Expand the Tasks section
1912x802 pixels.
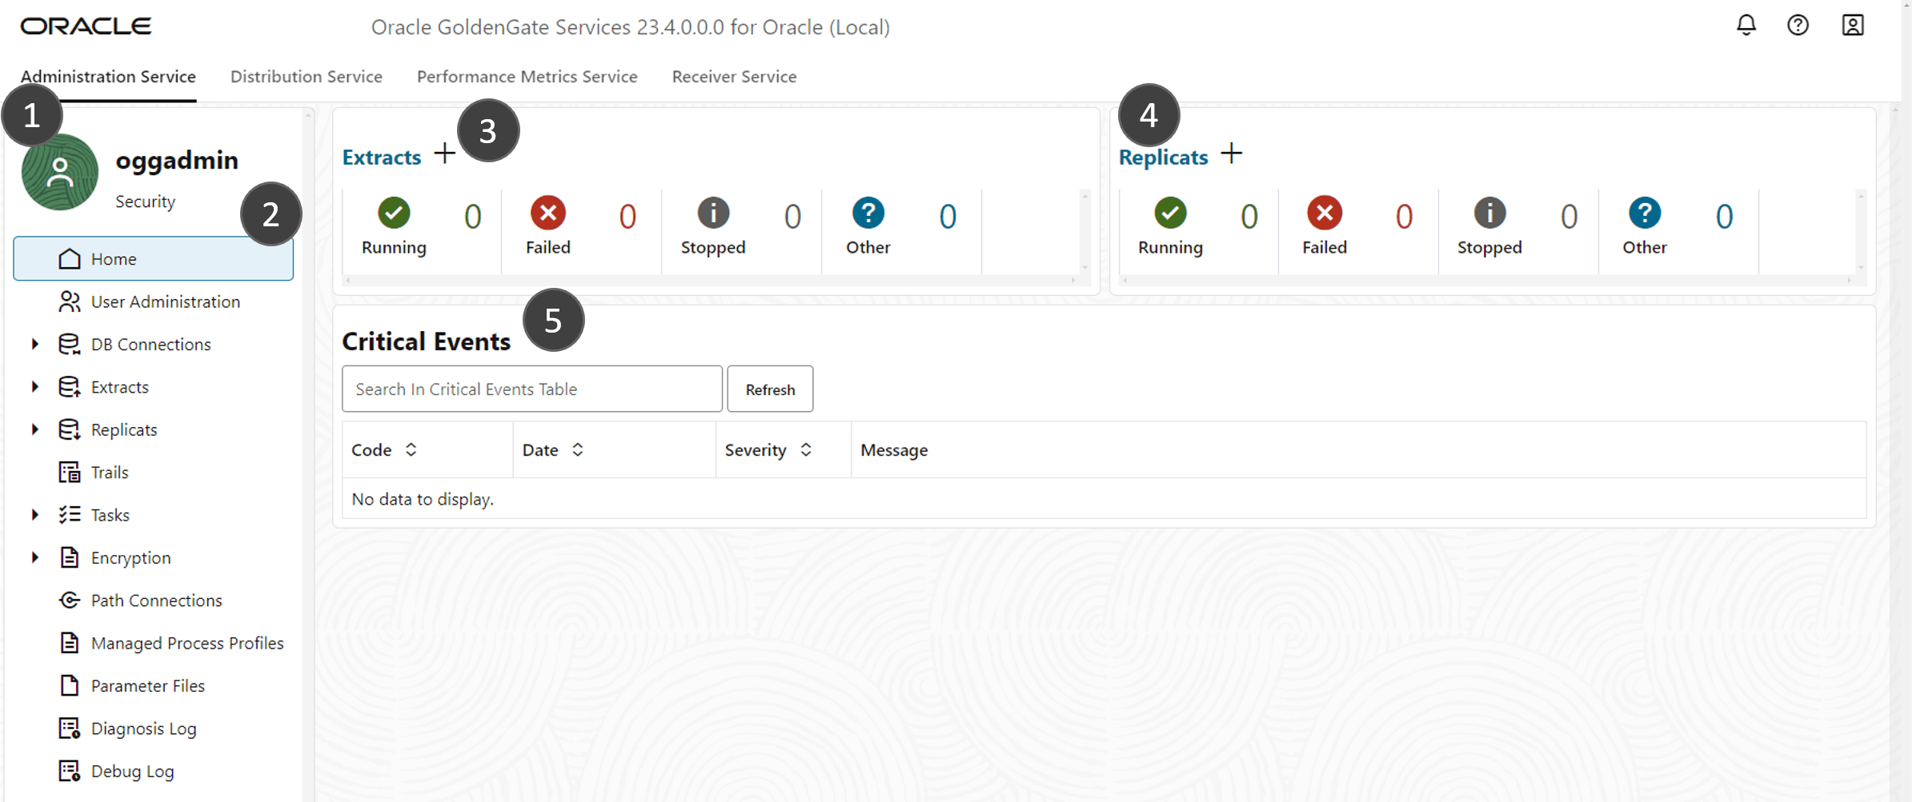click(34, 514)
